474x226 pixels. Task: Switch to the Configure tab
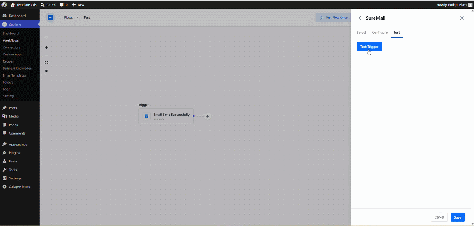(380, 33)
